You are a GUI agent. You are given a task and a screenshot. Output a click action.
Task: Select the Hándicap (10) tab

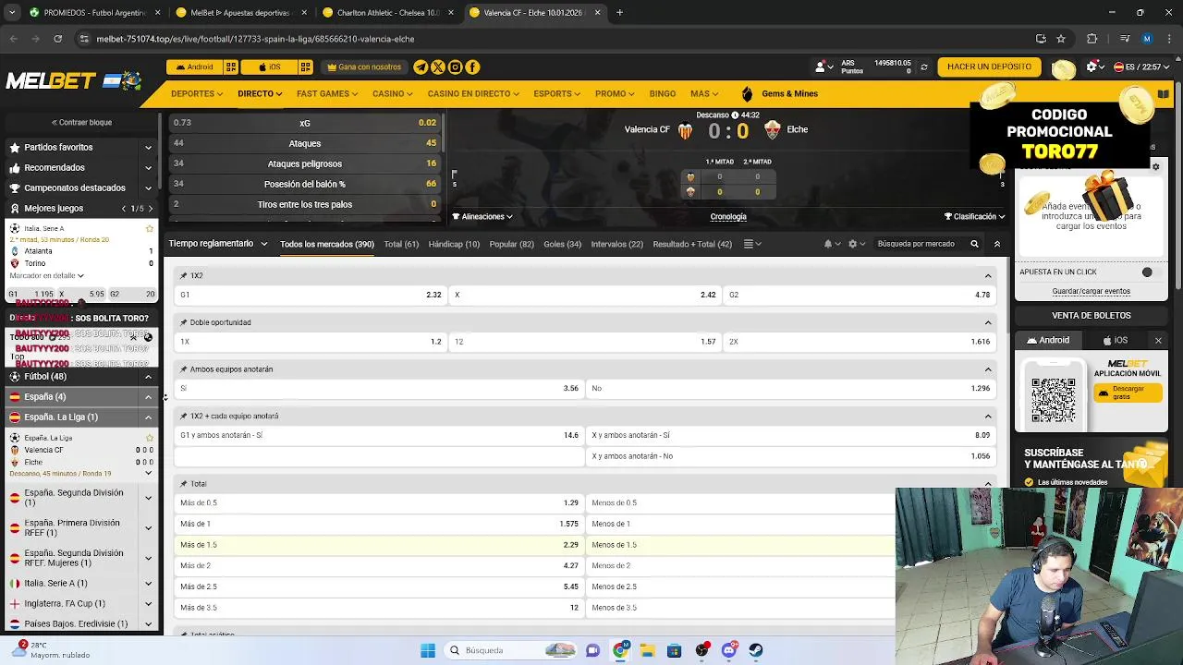click(x=454, y=244)
